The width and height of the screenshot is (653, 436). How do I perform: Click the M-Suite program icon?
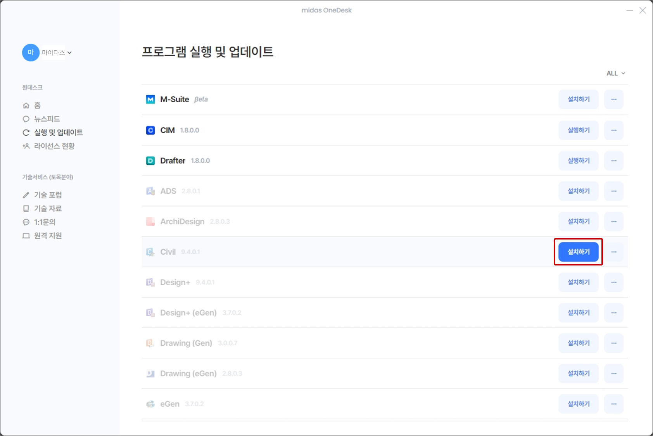(150, 100)
